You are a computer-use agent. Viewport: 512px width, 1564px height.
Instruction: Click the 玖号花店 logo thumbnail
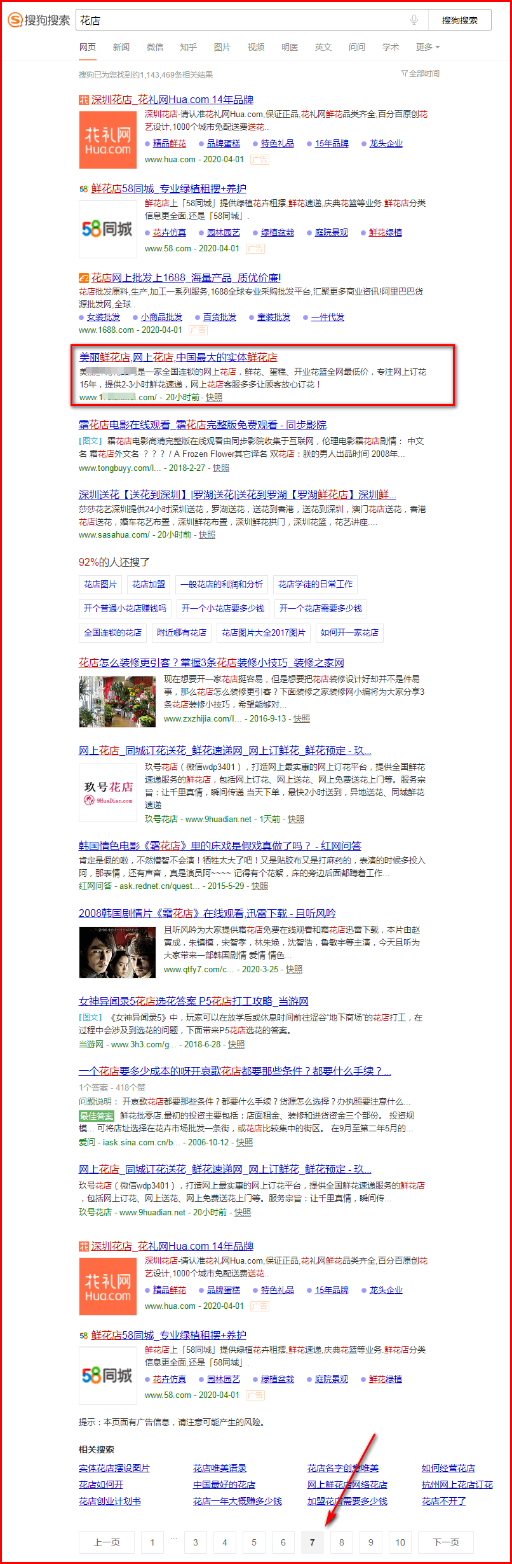coord(108,792)
